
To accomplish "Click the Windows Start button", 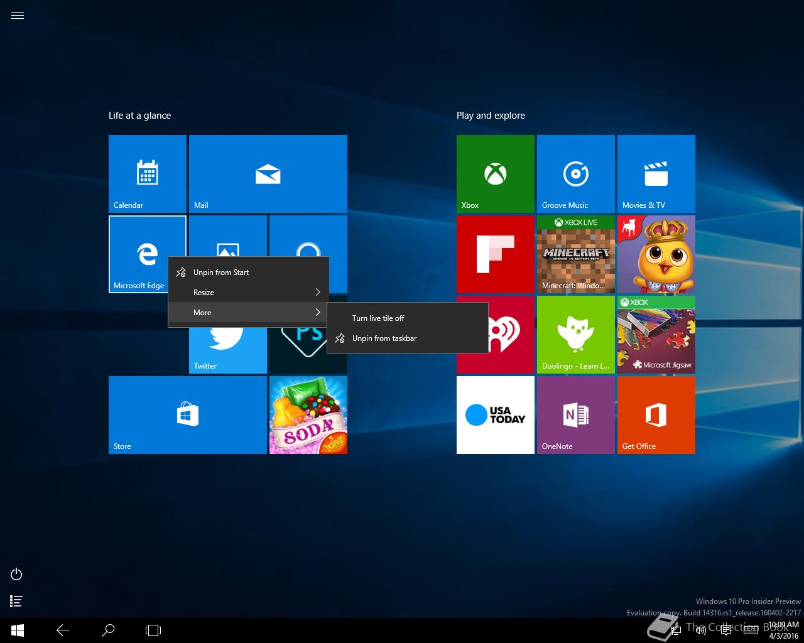I will 18,630.
